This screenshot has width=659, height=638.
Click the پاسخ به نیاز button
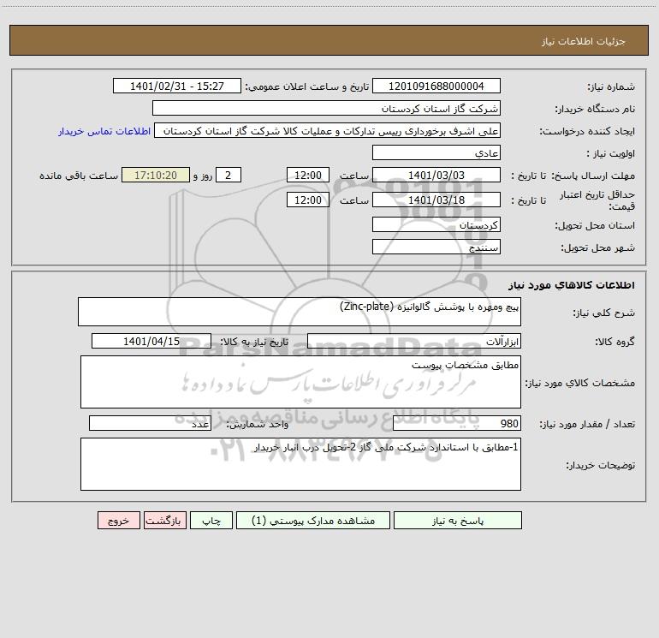pyautogui.click(x=458, y=520)
